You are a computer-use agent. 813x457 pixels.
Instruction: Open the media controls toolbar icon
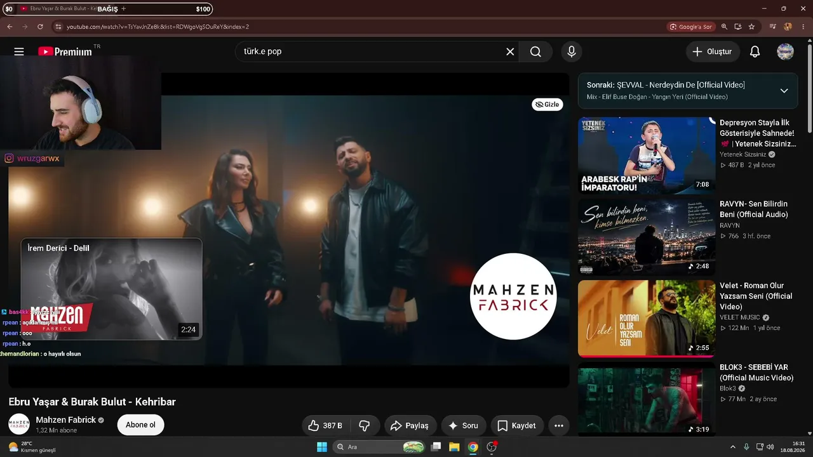coord(773,27)
